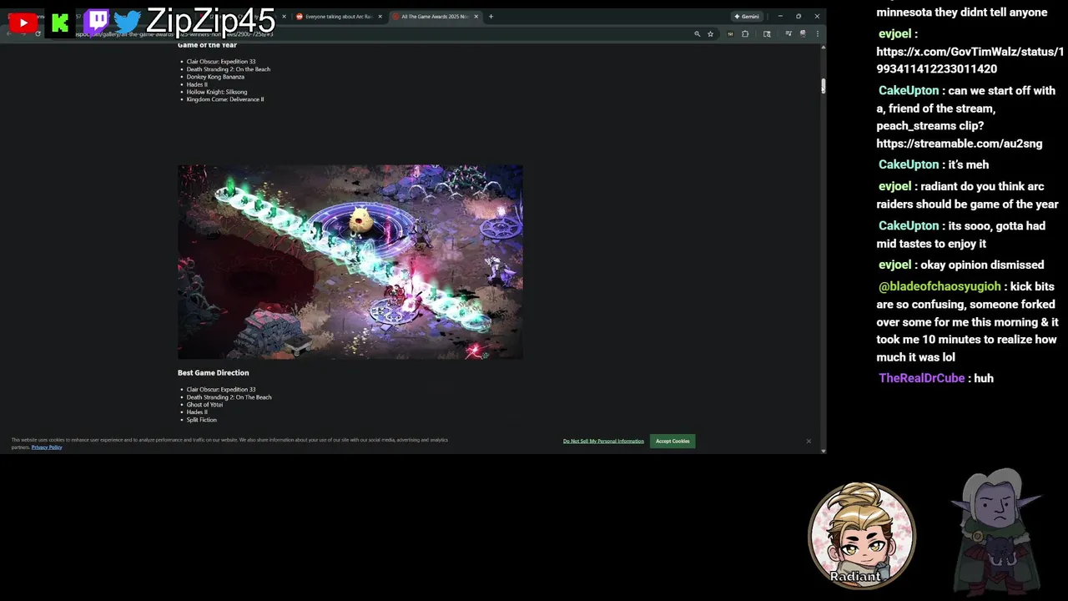The image size is (1068, 601).
Task: Open the media controls icon
Action: pos(788,34)
